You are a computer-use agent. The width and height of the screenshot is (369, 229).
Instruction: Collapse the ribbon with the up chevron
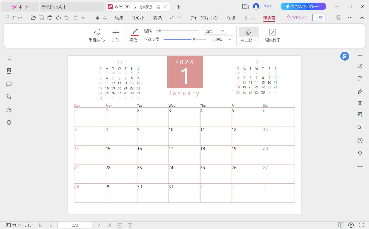coord(362,18)
